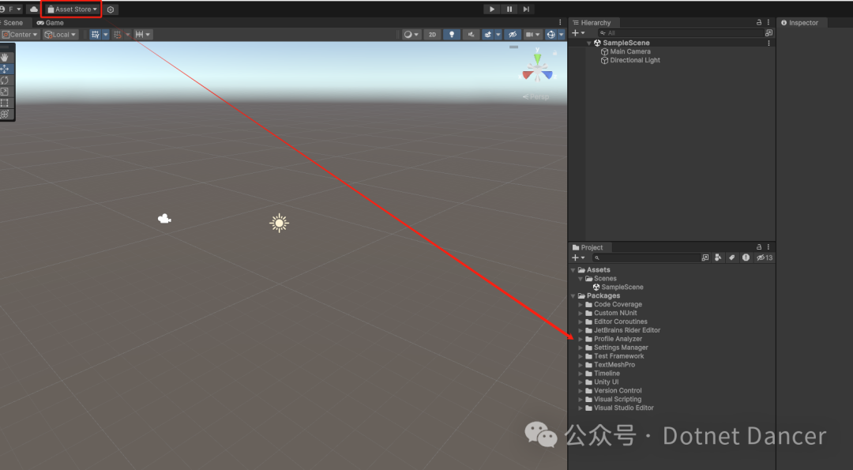Screen dimensions: 853x470
Task: Open Project create plus dropdown
Action: tap(577, 258)
